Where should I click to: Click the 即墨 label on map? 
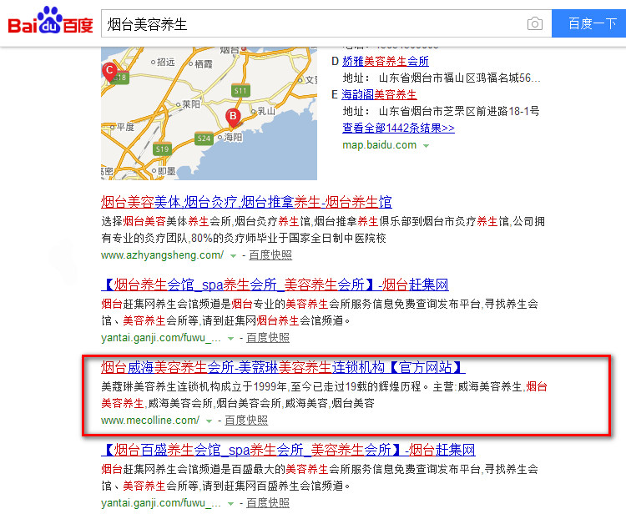click(166, 171)
